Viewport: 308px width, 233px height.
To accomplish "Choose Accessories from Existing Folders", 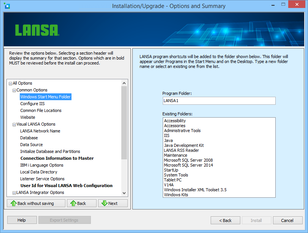I will 175,126.
